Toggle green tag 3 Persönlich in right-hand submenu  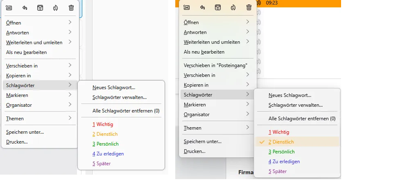[x=297, y=152]
